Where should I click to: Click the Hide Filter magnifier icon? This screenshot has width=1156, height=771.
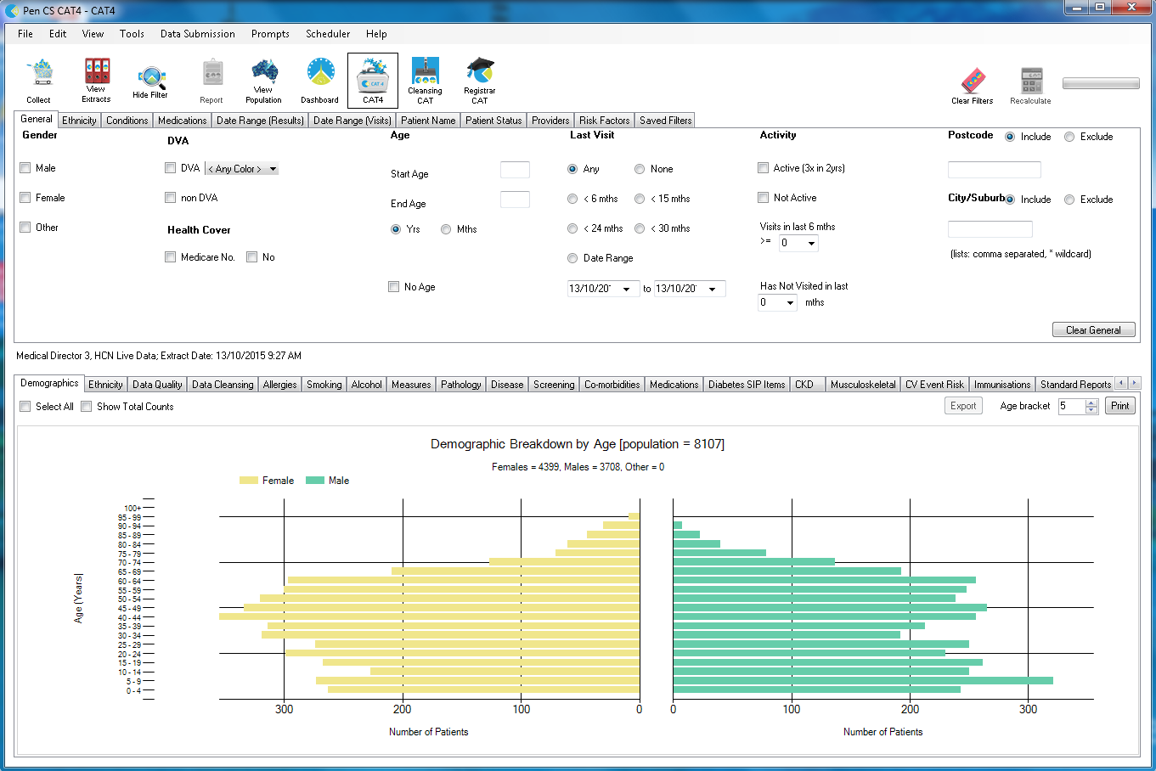point(151,77)
